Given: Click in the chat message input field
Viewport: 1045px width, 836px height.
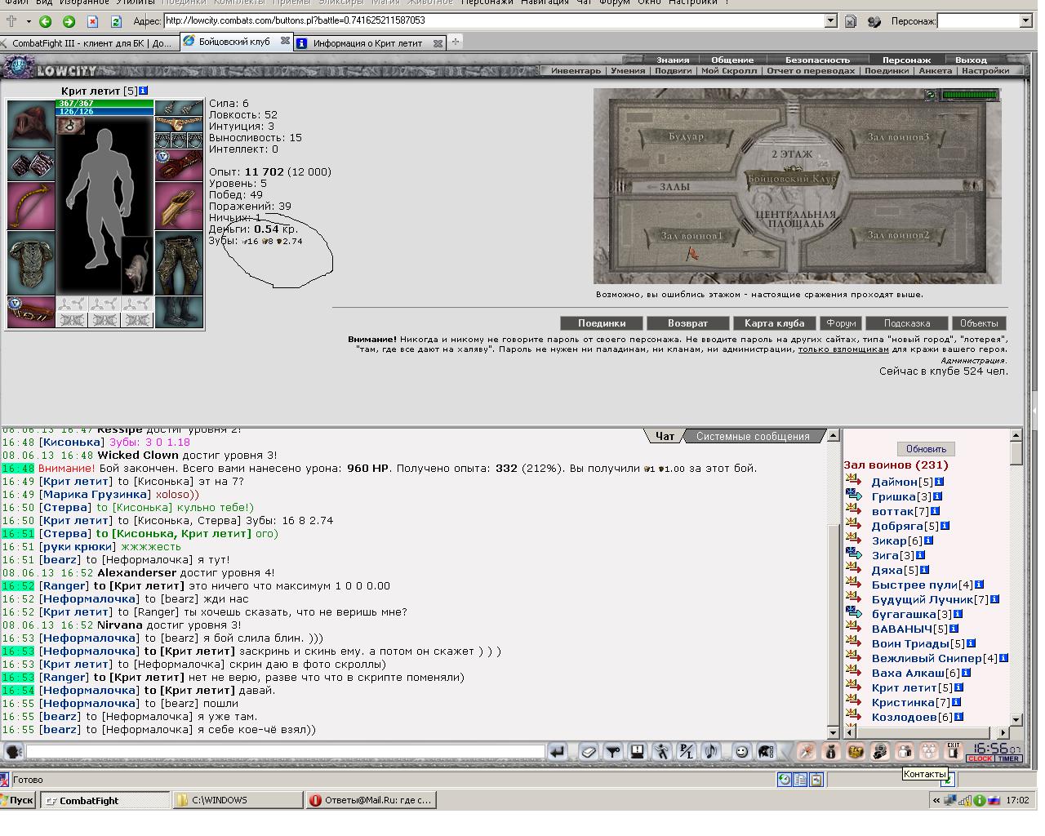Looking at the screenshot, I should tap(286, 752).
